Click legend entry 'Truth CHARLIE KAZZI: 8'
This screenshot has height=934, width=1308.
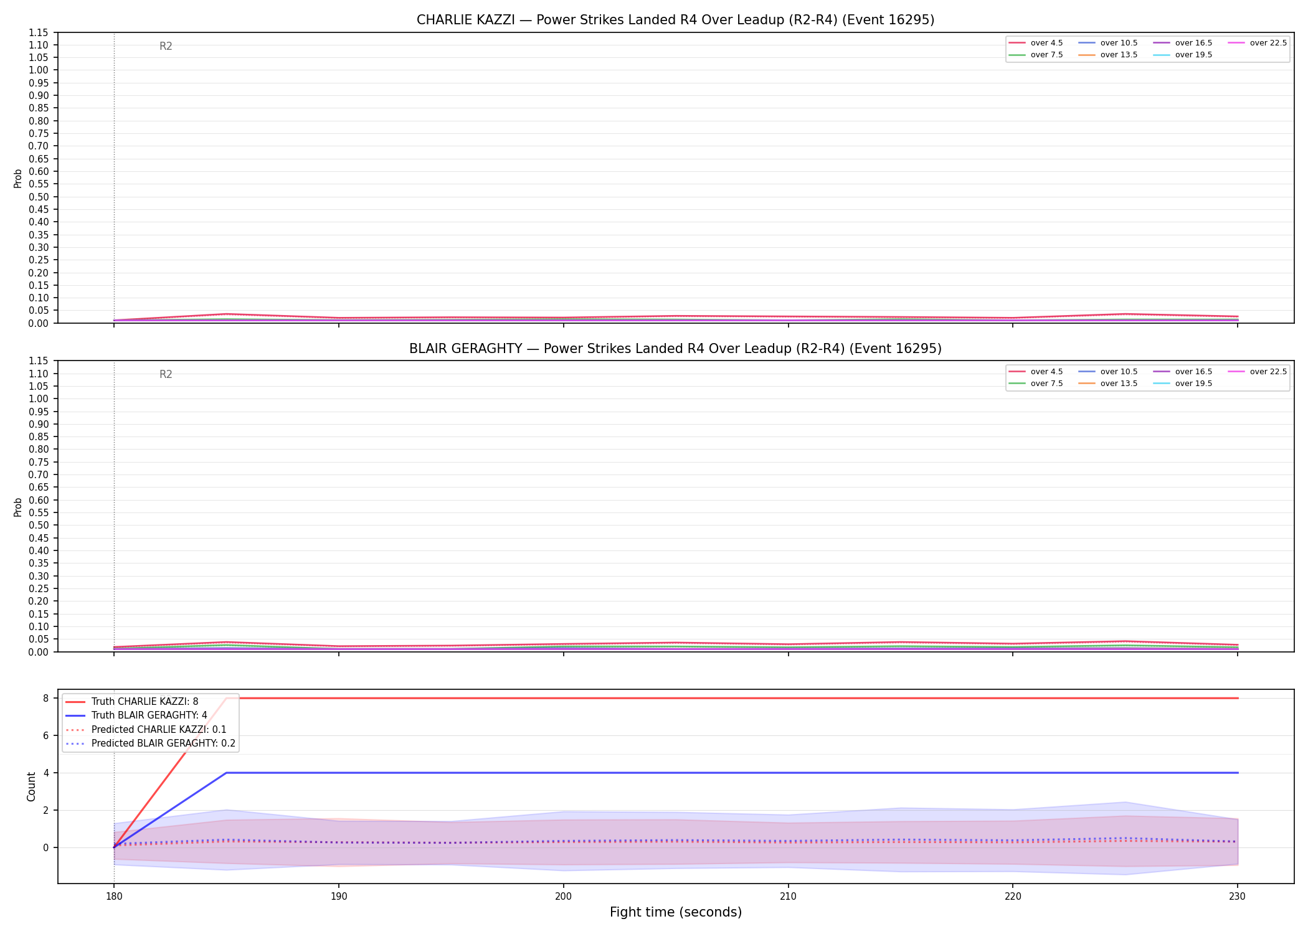pyautogui.click(x=132, y=702)
